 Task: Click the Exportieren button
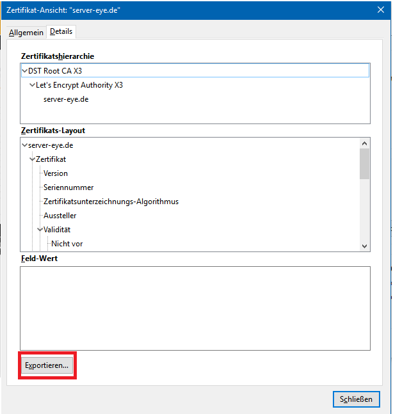pyautogui.click(x=47, y=365)
